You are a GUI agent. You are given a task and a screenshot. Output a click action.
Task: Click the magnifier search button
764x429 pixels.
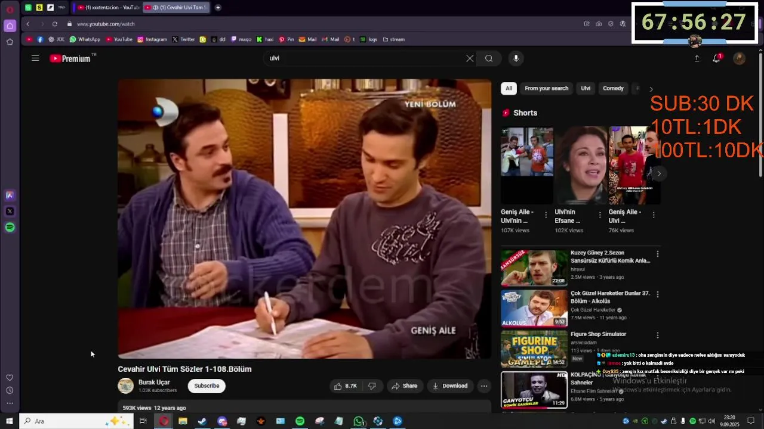489,58
